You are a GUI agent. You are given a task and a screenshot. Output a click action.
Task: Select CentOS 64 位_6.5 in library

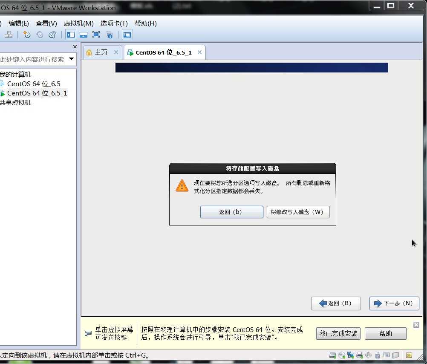[34, 84]
